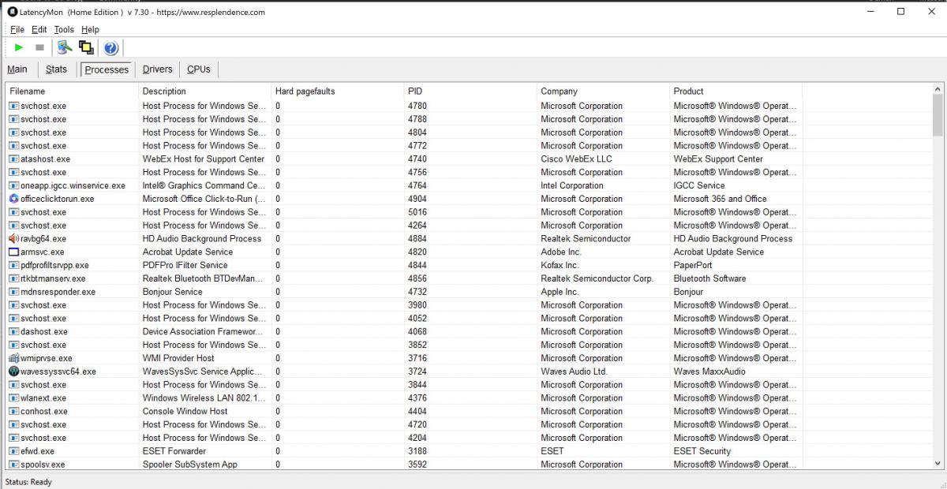Click the Office icon beside officeclicktorun.exe

(x=13, y=199)
